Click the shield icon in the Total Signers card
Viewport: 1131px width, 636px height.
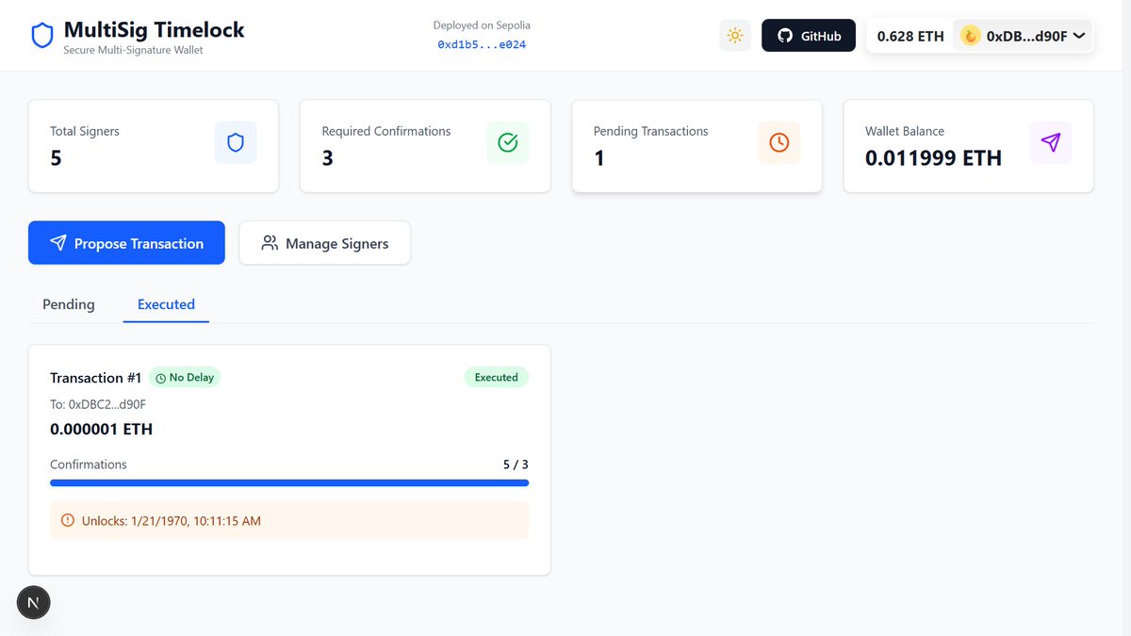click(236, 142)
